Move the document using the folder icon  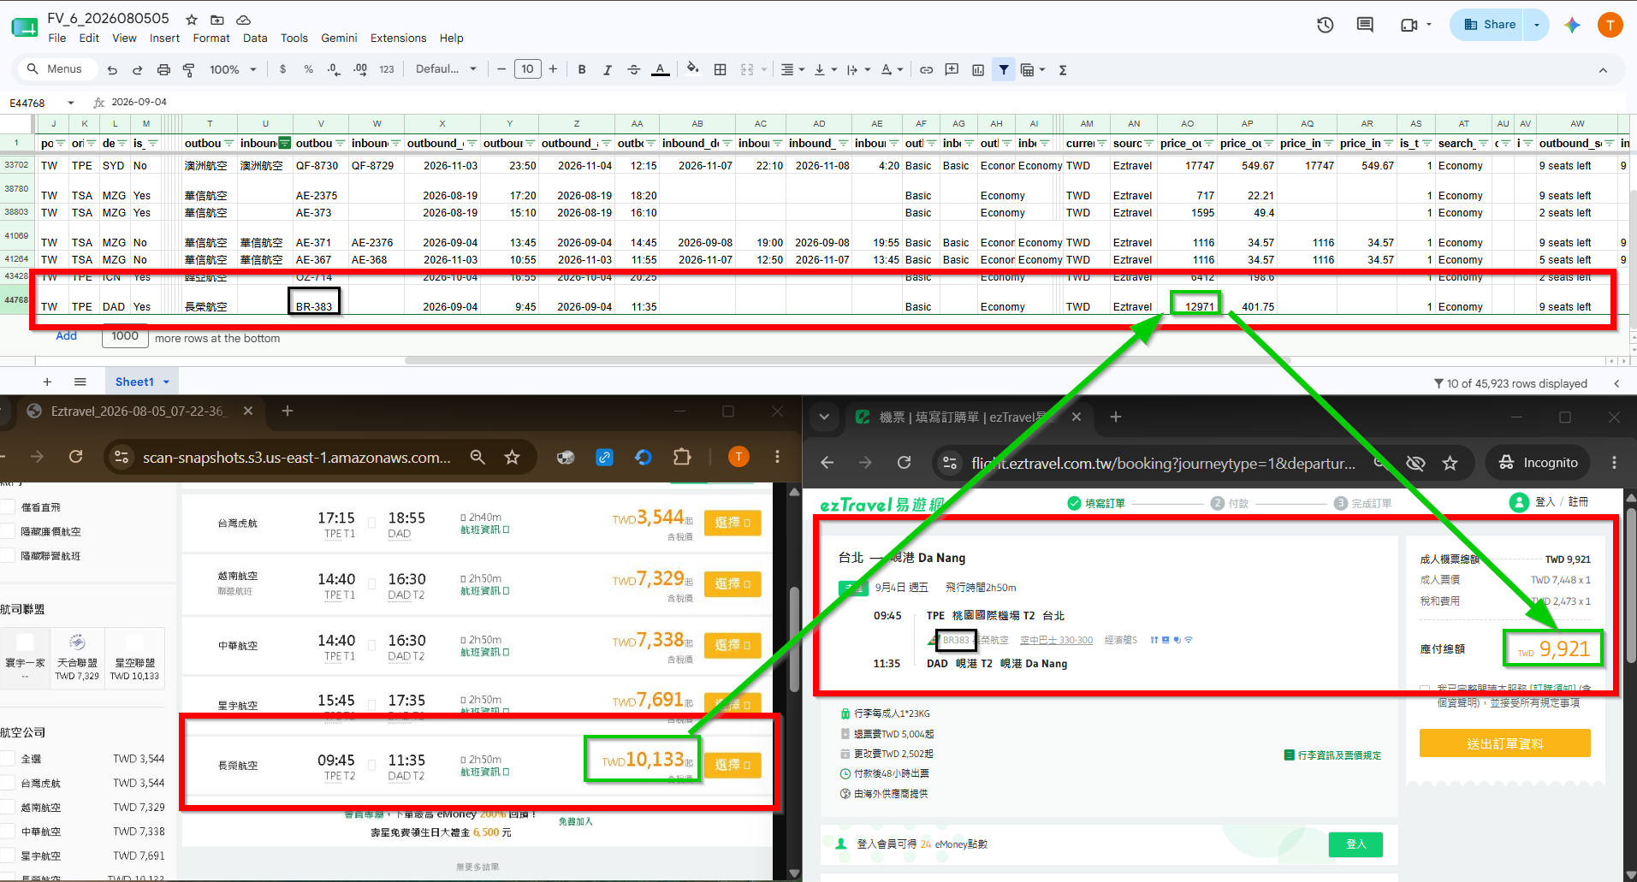217,20
